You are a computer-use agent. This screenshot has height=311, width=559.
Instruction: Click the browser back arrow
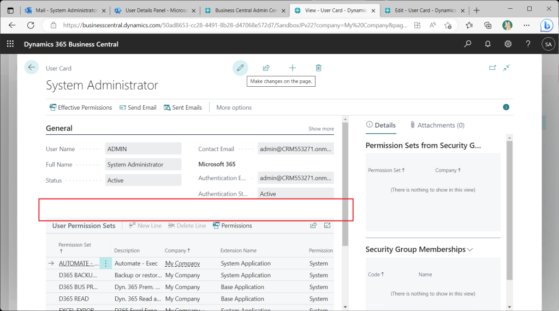(12, 25)
